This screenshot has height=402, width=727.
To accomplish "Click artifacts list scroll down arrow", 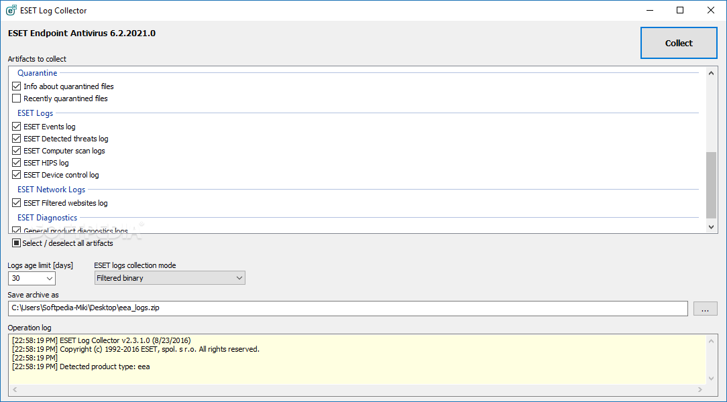I will (x=711, y=227).
